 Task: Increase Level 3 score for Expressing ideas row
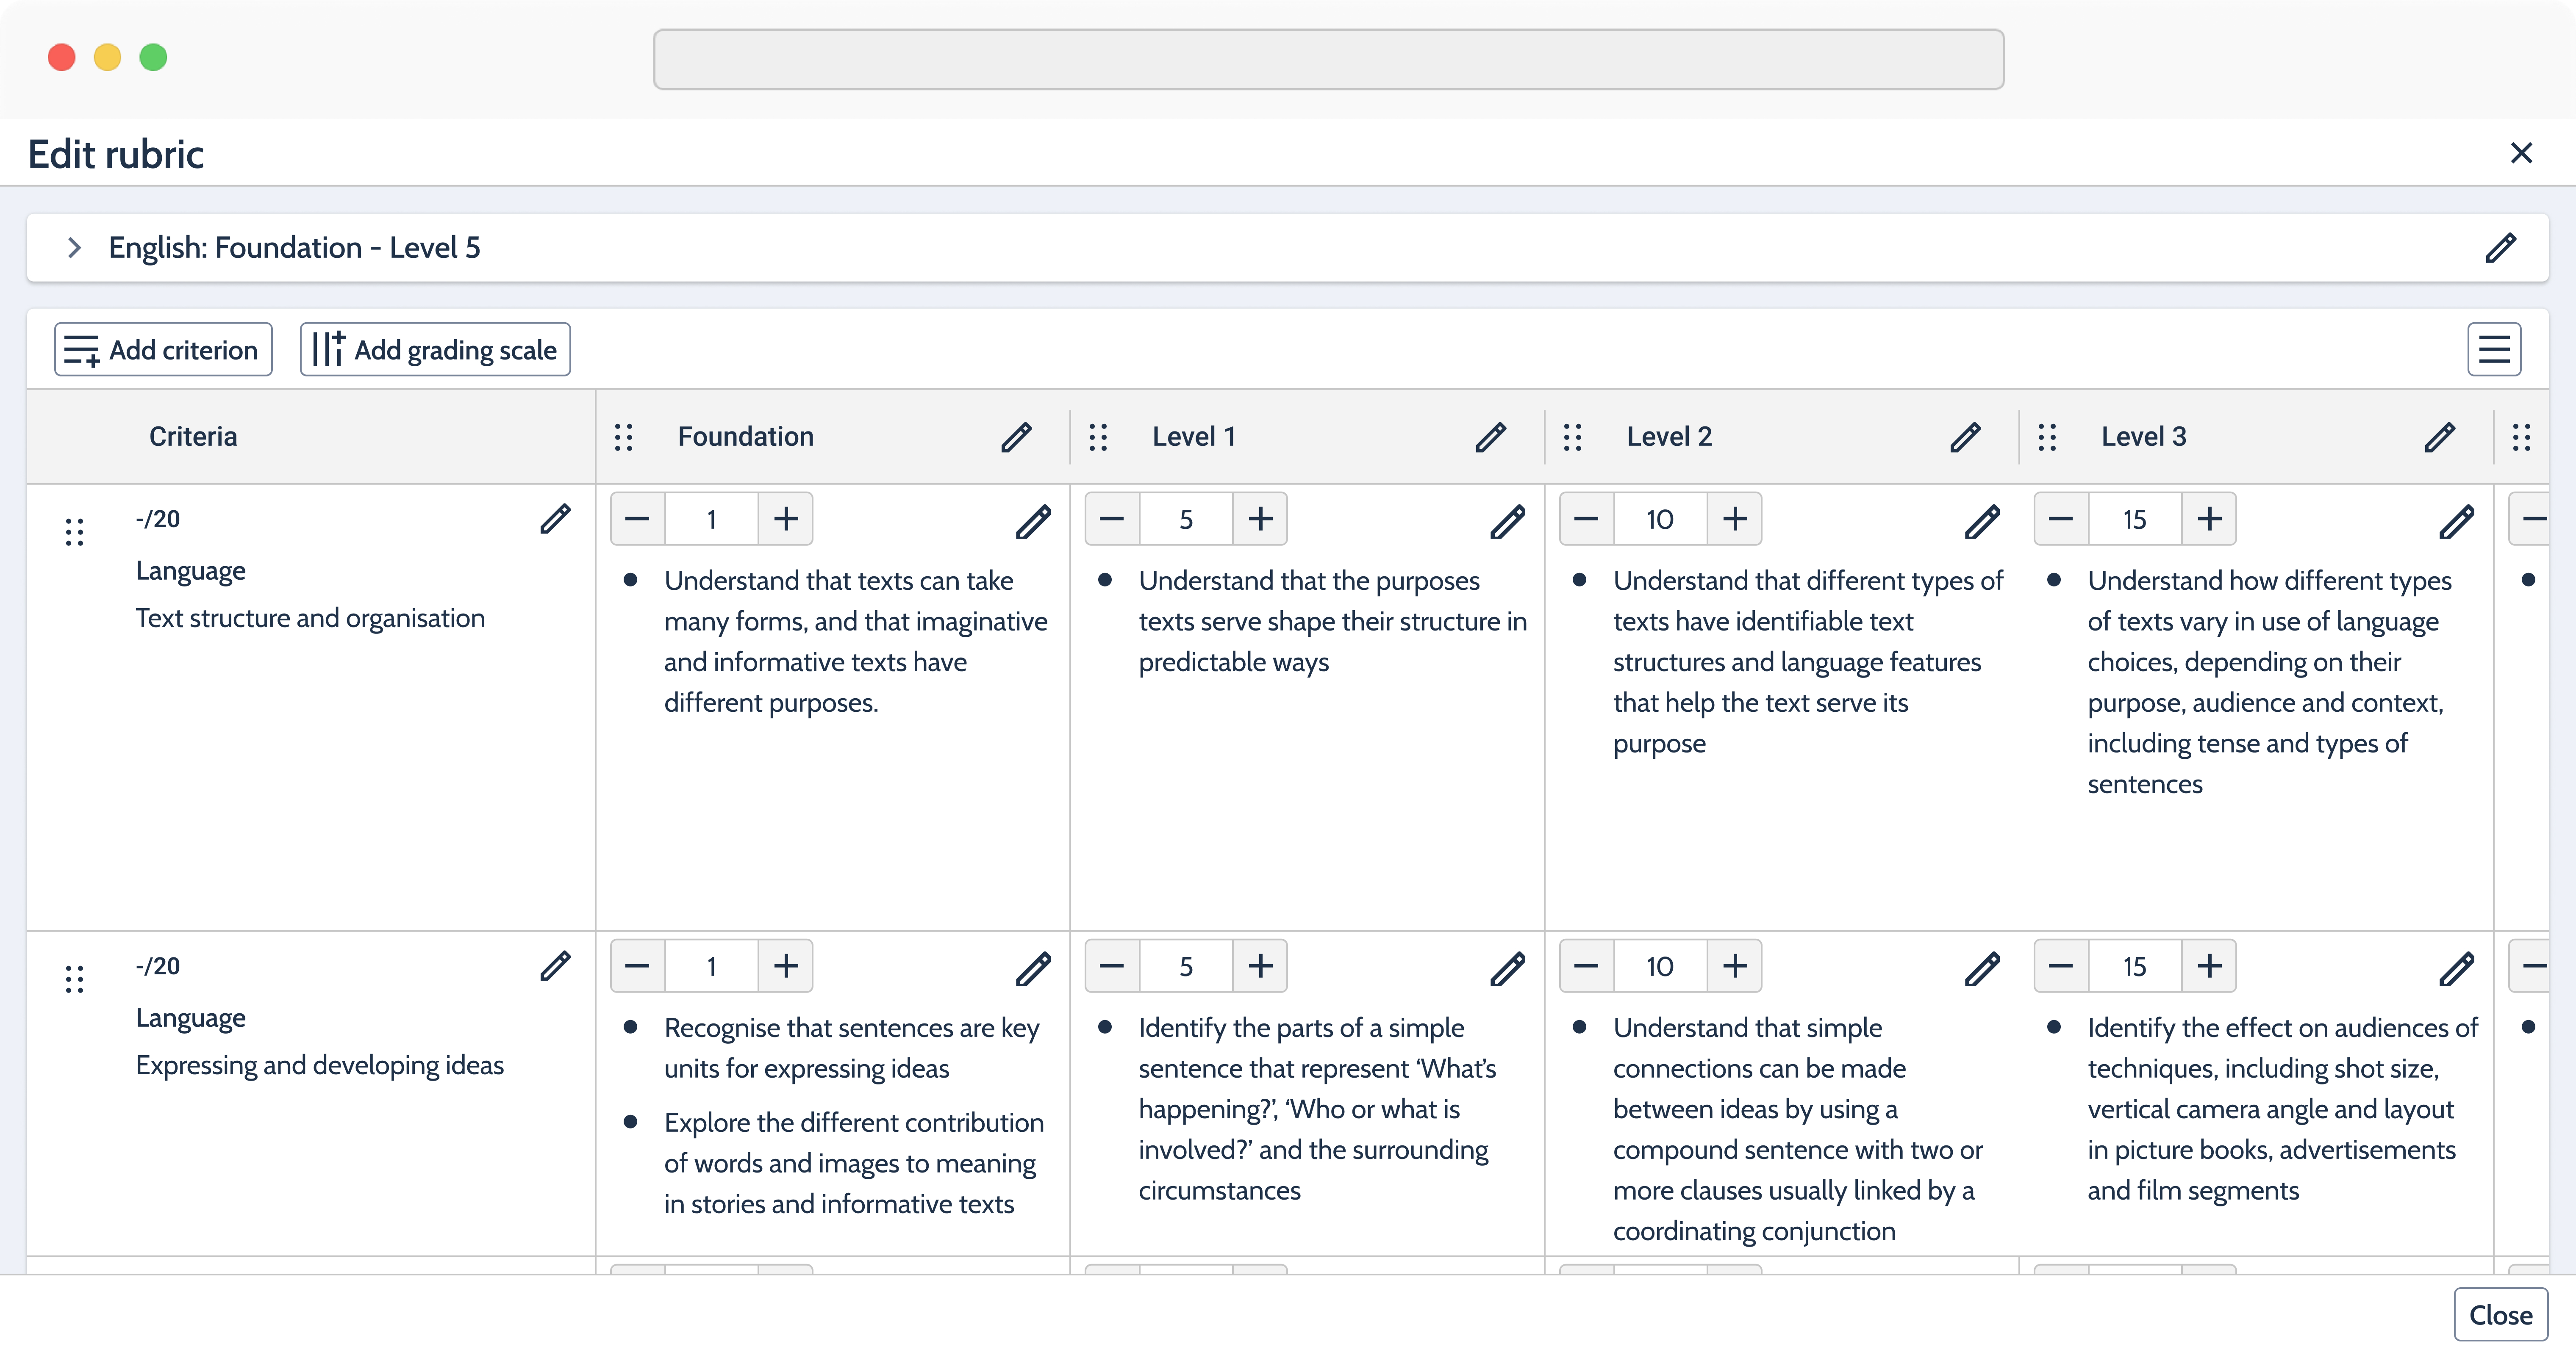click(2209, 965)
